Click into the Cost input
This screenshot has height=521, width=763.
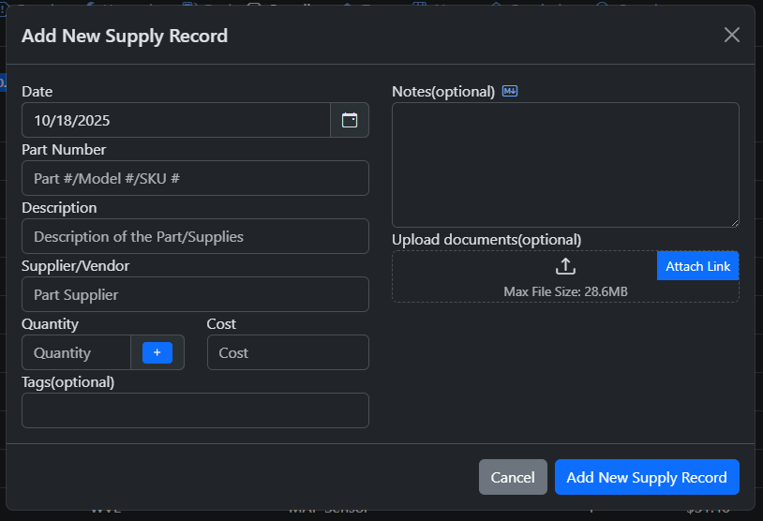(288, 352)
